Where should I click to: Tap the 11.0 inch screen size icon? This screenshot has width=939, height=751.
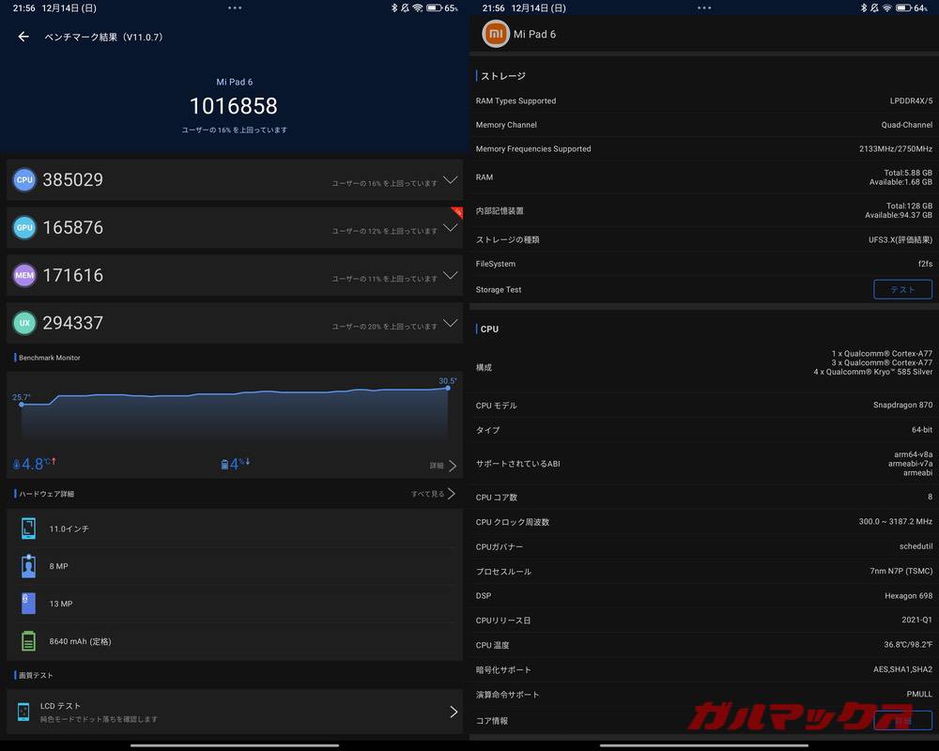[x=28, y=529]
